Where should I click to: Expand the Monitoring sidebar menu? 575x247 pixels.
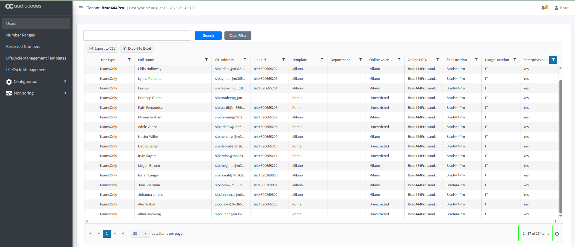coord(36,93)
